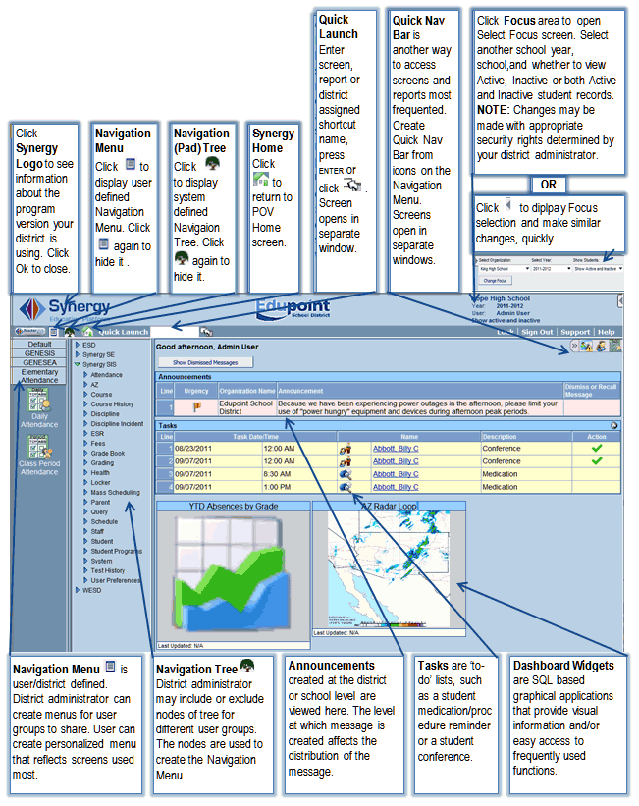The width and height of the screenshot is (639, 806).
Task: Select Grade Book label in tree
Action: pyautogui.click(x=108, y=453)
